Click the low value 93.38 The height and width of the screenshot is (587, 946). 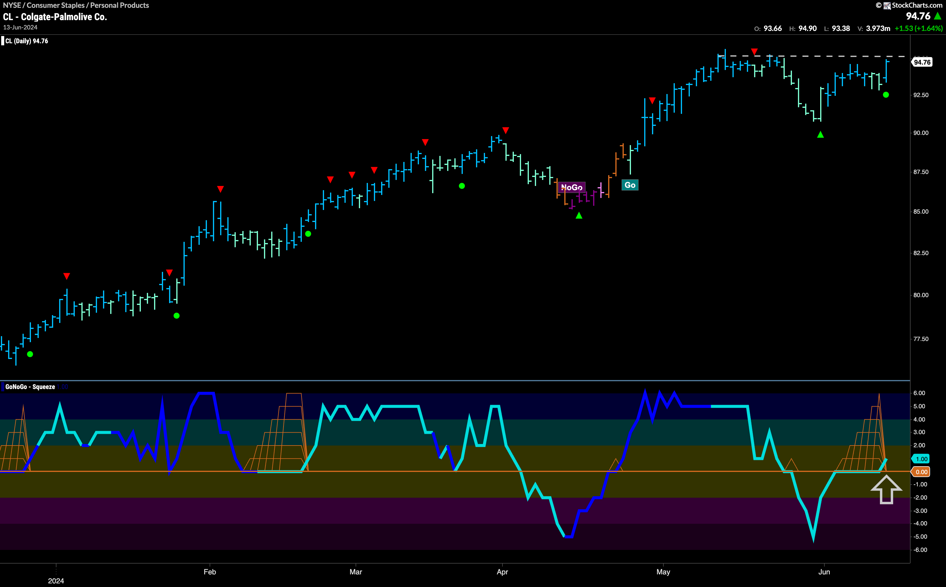841,28
